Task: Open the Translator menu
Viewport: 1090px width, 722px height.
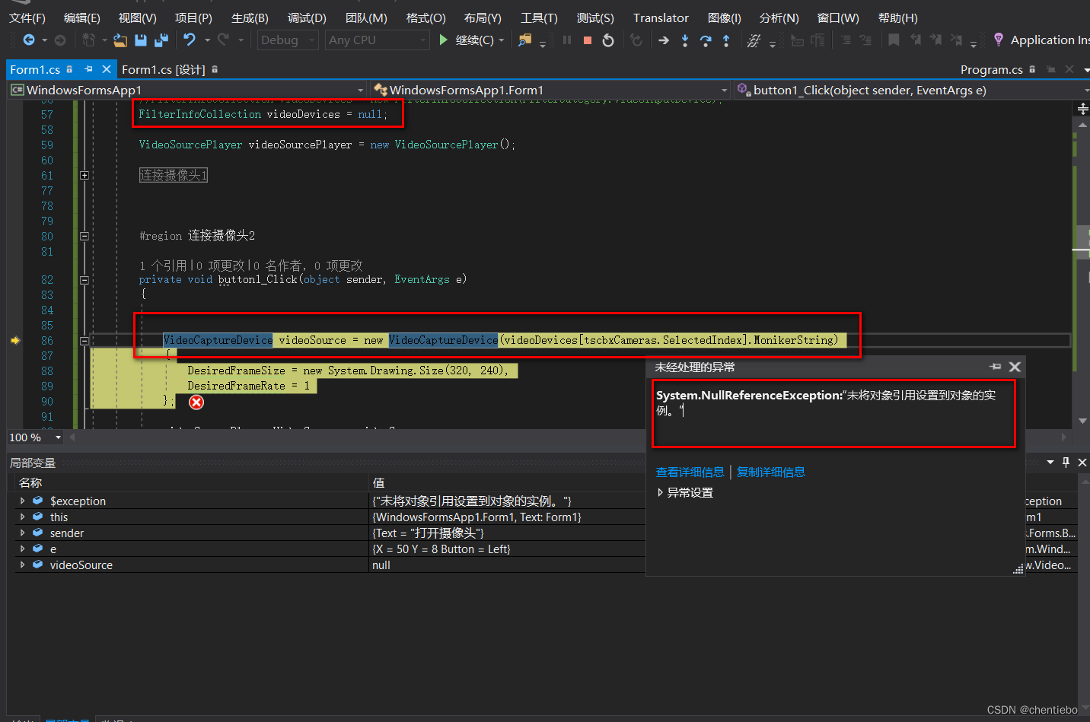Action: click(661, 17)
